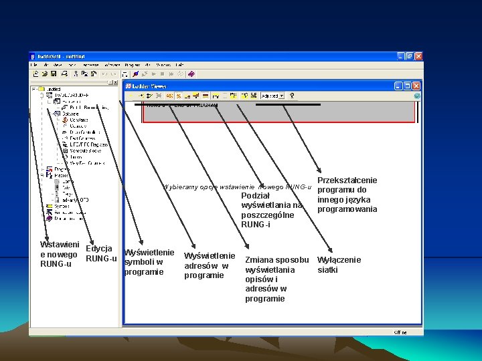Open the File menu

click(x=34, y=65)
